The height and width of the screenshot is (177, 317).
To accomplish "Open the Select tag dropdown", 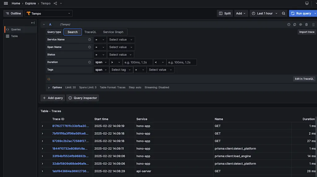I will pyautogui.click(x=121, y=70).
